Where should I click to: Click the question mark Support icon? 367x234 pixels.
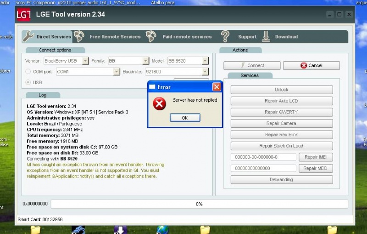pyautogui.click(x=225, y=37)
